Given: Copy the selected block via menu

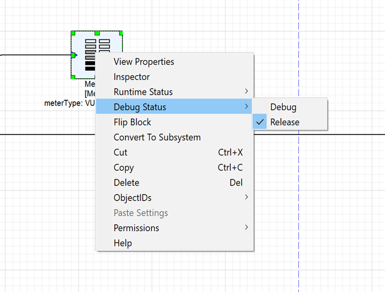Looking at the screenshot, I should pos(123,168).
